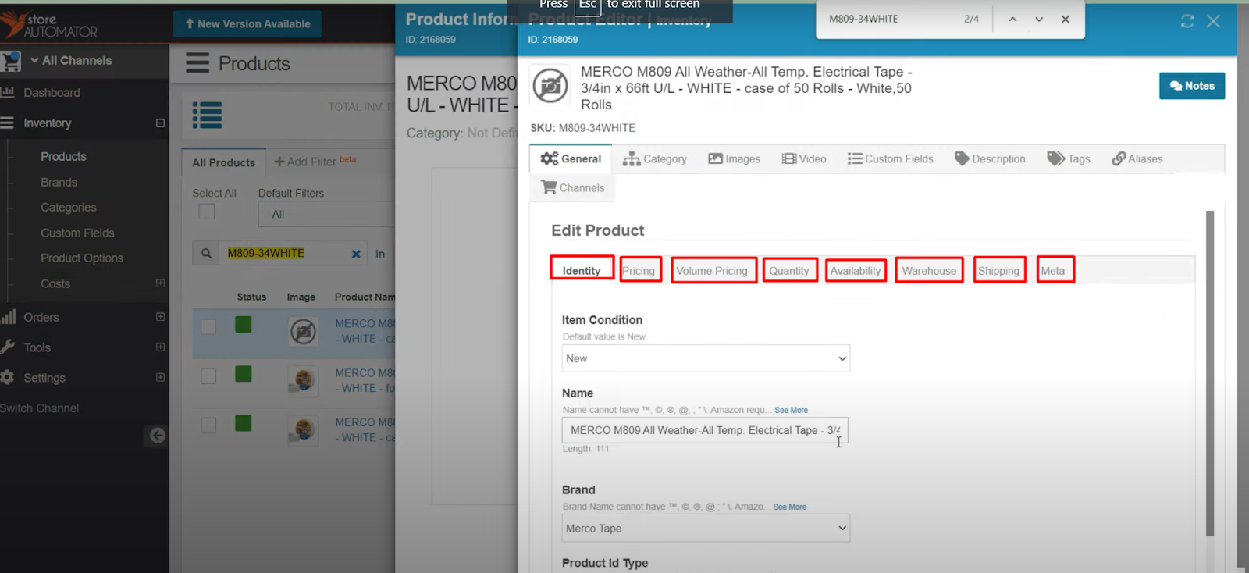Close the Product Editor panel
This screenshot has height=573, width=1249.
[x=1213, y=22]
